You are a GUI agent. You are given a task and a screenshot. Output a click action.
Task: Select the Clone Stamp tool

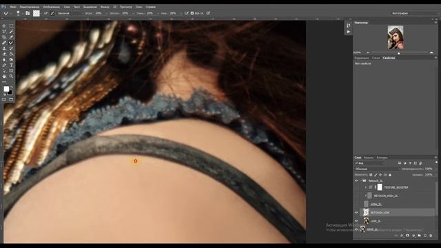(x=4, y=48)
